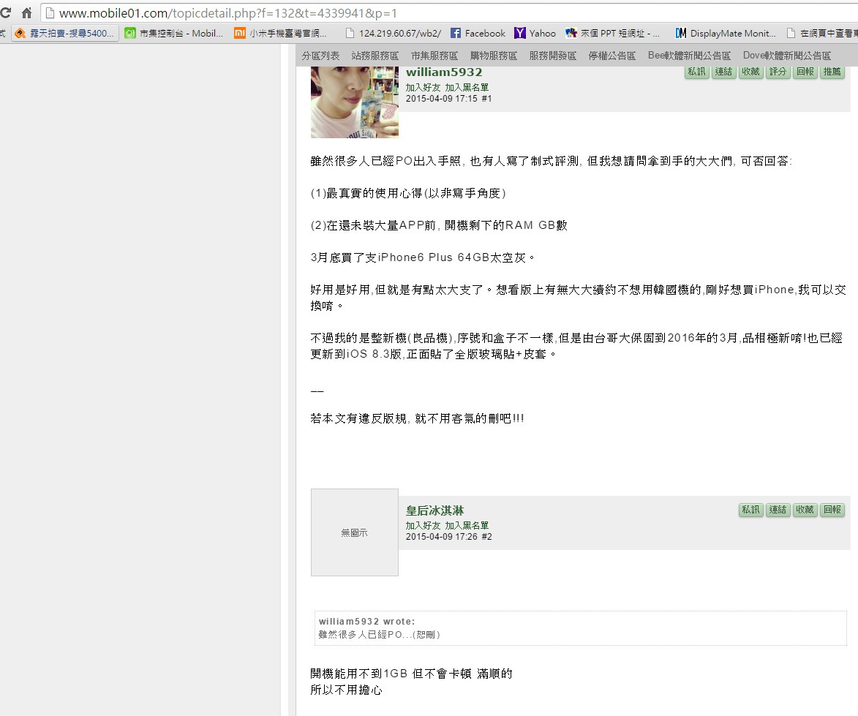The image size is (858, 716).
Task: Open the 停權公告區 menu
Action: 611,56
